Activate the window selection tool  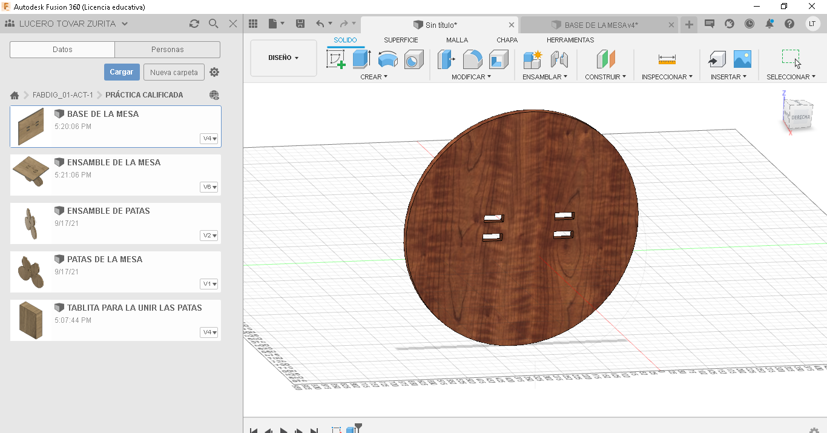(791, 59)
